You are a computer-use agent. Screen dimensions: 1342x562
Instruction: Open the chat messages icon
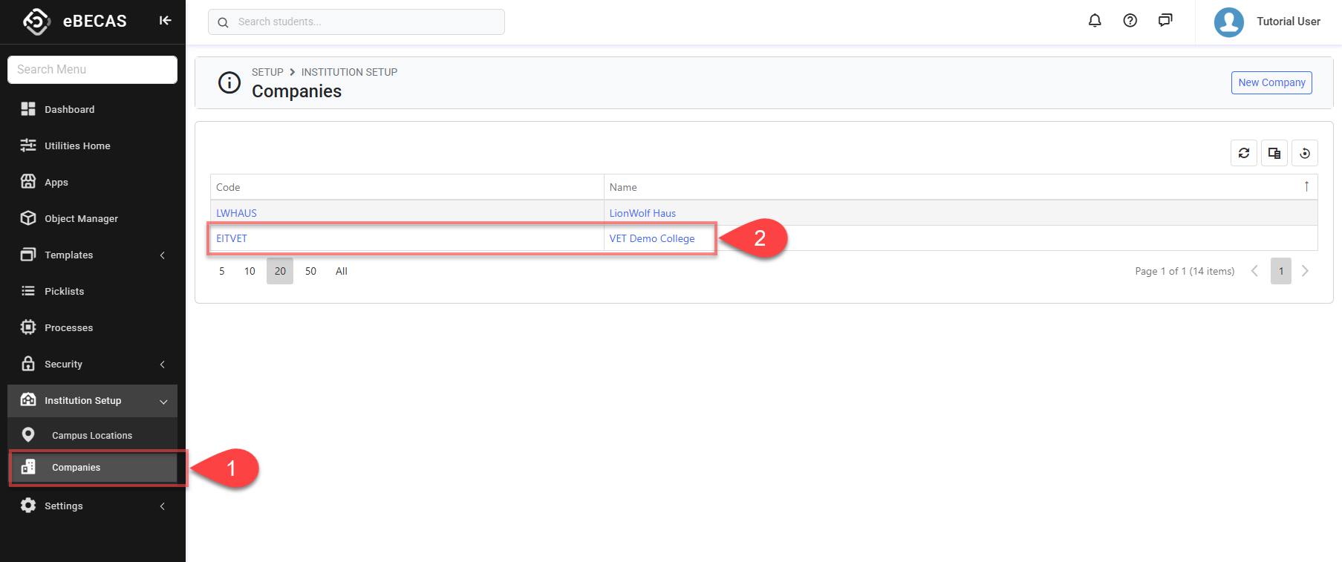point(1165,21)
